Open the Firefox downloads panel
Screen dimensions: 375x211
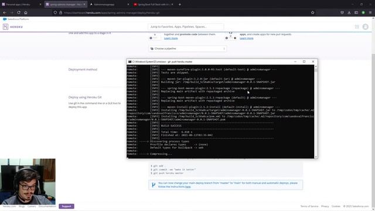[x=349, y=12]
